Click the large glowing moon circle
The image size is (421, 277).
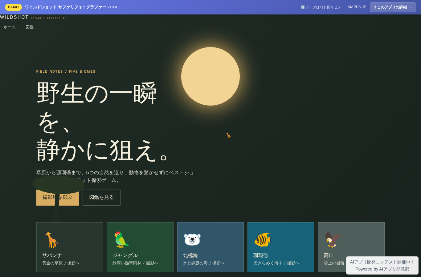click(x=211, y=76)
